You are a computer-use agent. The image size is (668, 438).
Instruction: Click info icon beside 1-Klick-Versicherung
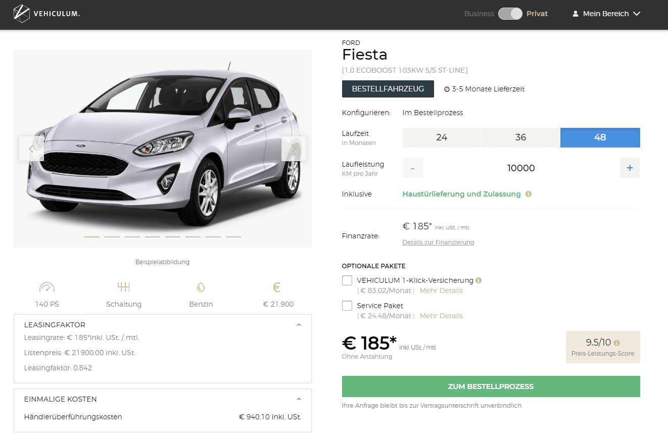pos(479,280)
